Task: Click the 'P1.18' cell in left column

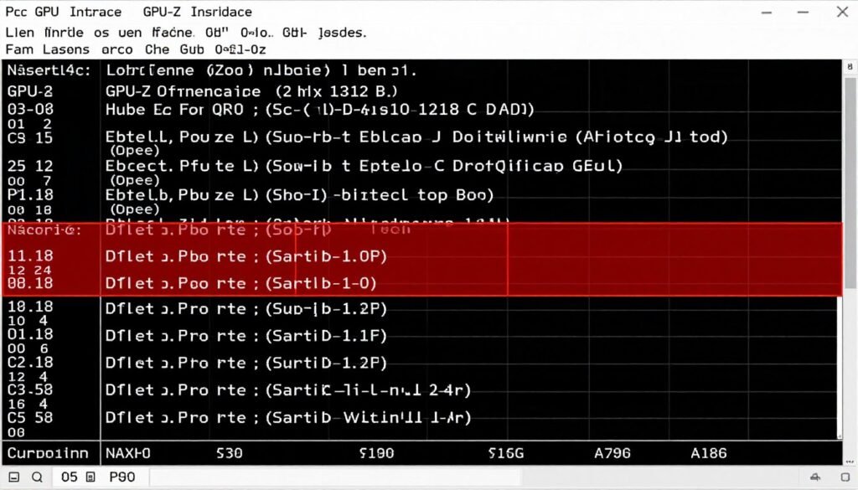Action: 30,194
